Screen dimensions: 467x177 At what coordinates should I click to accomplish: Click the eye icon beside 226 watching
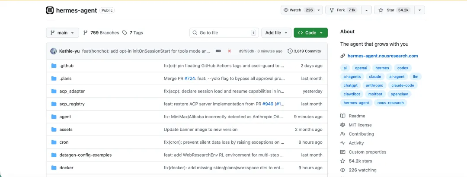point(342,170)
